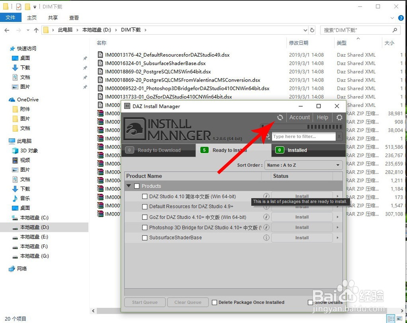Show info for GoZ for DAZ Studio
This screenshot has width=407, height=323.
(x=266, y=217)
